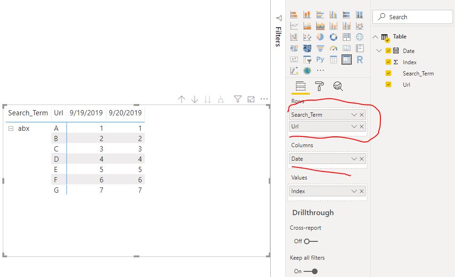The width and height of the screenshot is (455, 277).
Task: Select the line chart visual
Action: (294, 26)
